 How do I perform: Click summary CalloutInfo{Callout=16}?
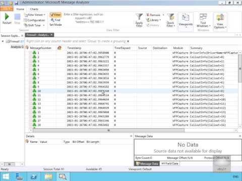pos(208,125)
